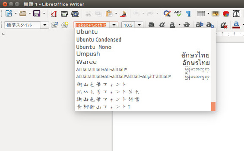
Task: Select the Waree font
Action: pos(143,62)
